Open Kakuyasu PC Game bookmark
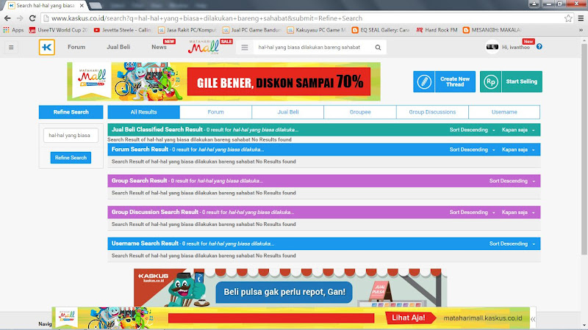This screenshot has width=588, height=330. click(x=317, y=30)
